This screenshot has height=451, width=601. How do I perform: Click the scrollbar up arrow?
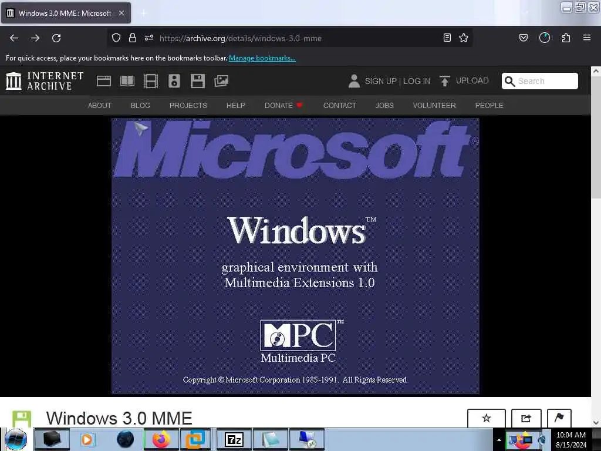point(596,71)
